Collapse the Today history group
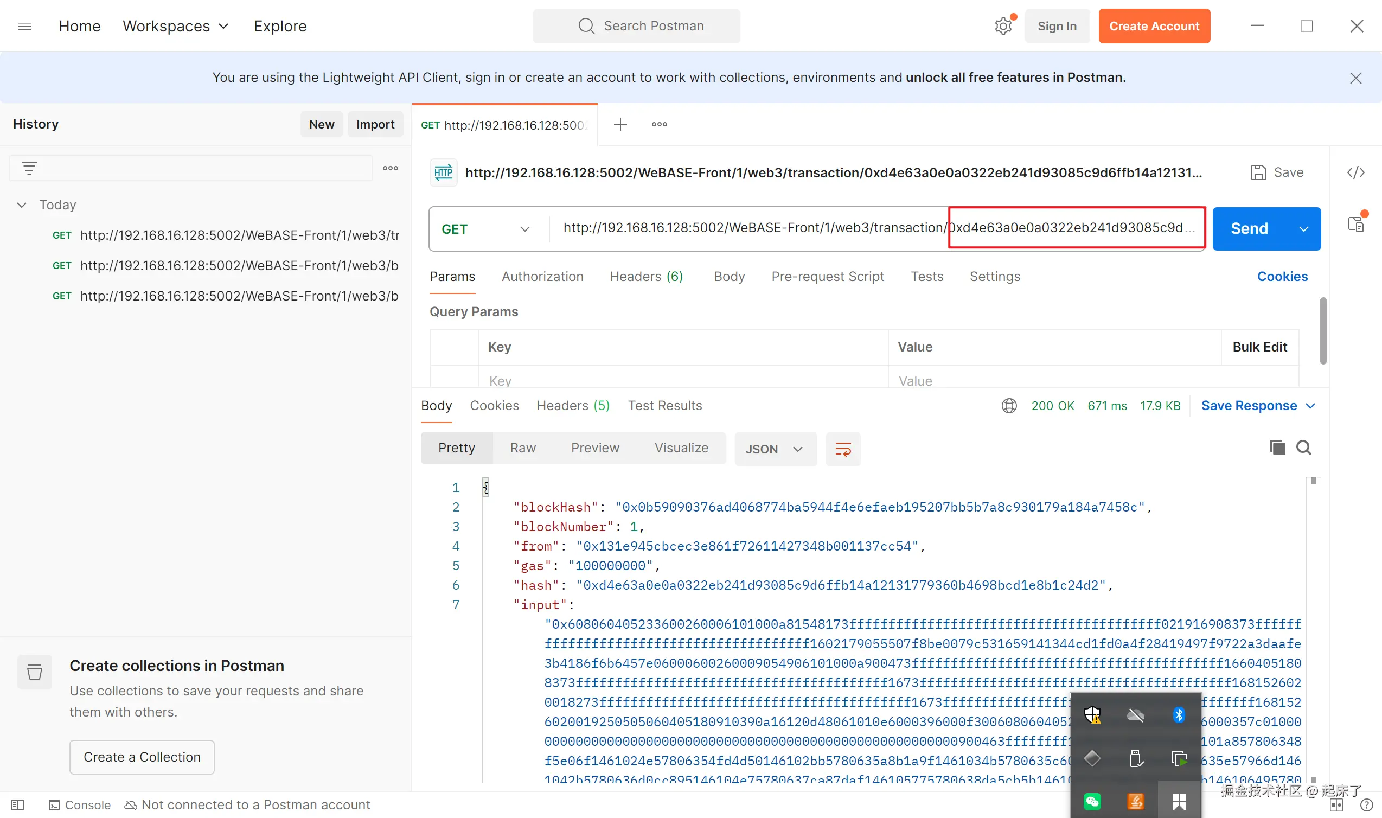Image resolution: width=1382 pixels, height=818 pixels. pos(22,205)
